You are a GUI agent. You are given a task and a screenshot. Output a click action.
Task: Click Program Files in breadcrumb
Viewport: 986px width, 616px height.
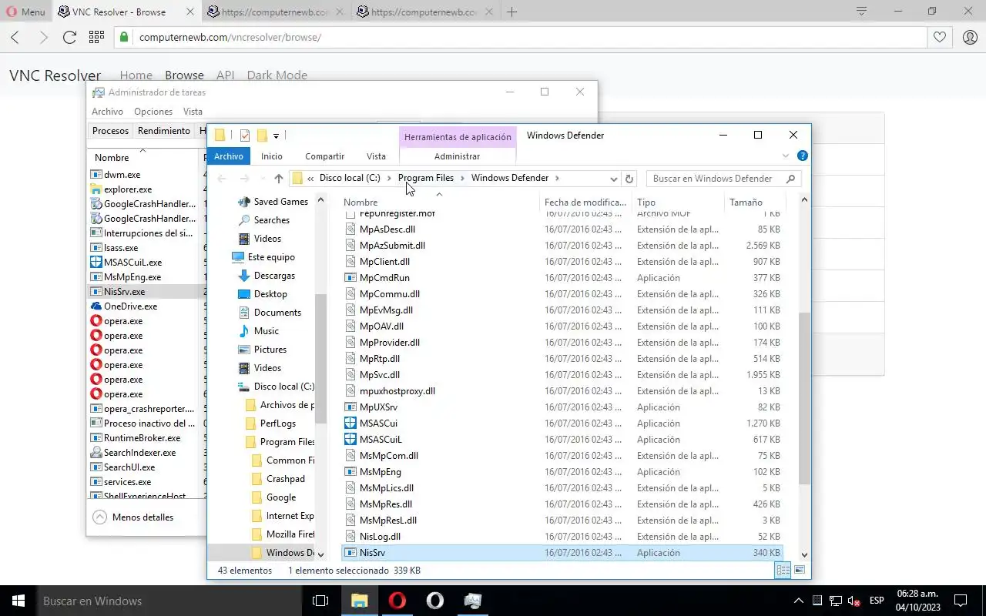[426, 178]
